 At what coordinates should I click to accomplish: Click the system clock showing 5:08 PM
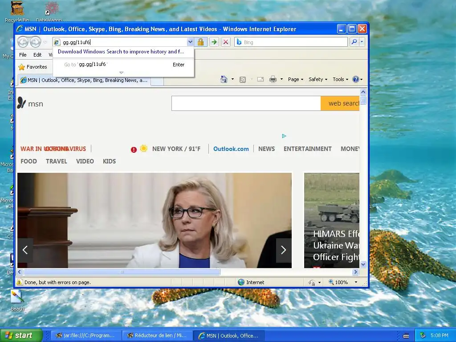(x=439, y=336)
